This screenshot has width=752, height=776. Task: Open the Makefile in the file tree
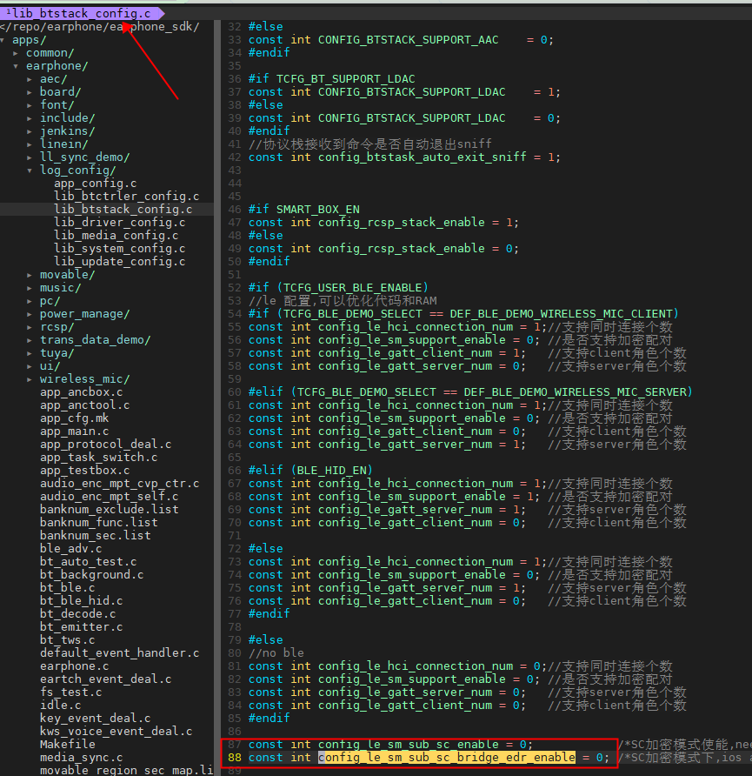tap(67, 745)
